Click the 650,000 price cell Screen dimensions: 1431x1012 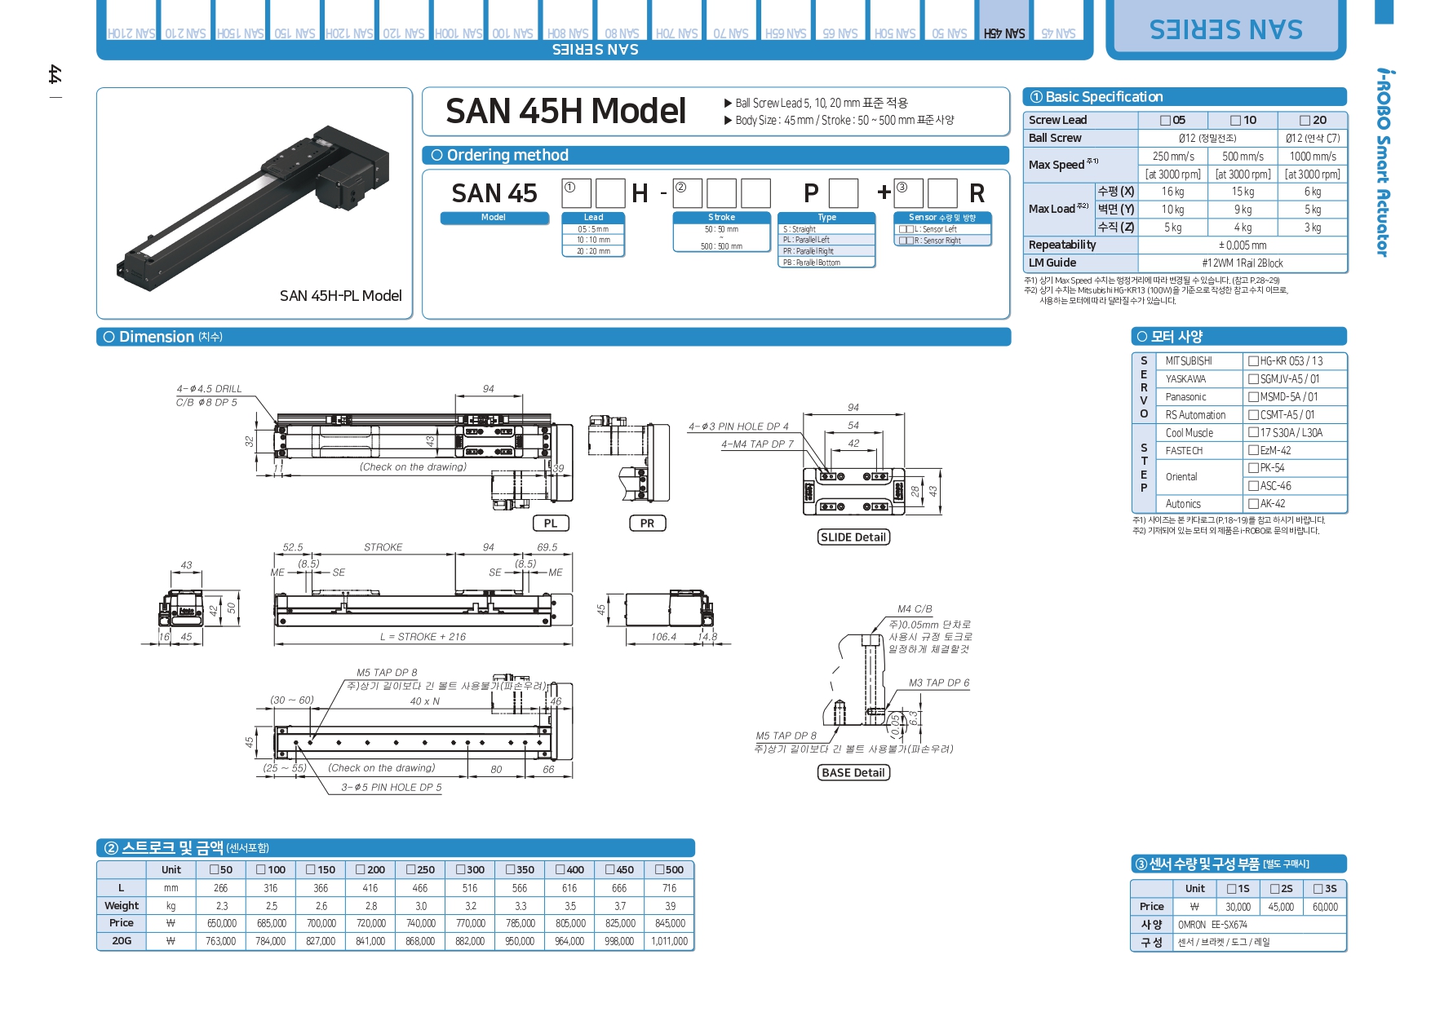221,923
